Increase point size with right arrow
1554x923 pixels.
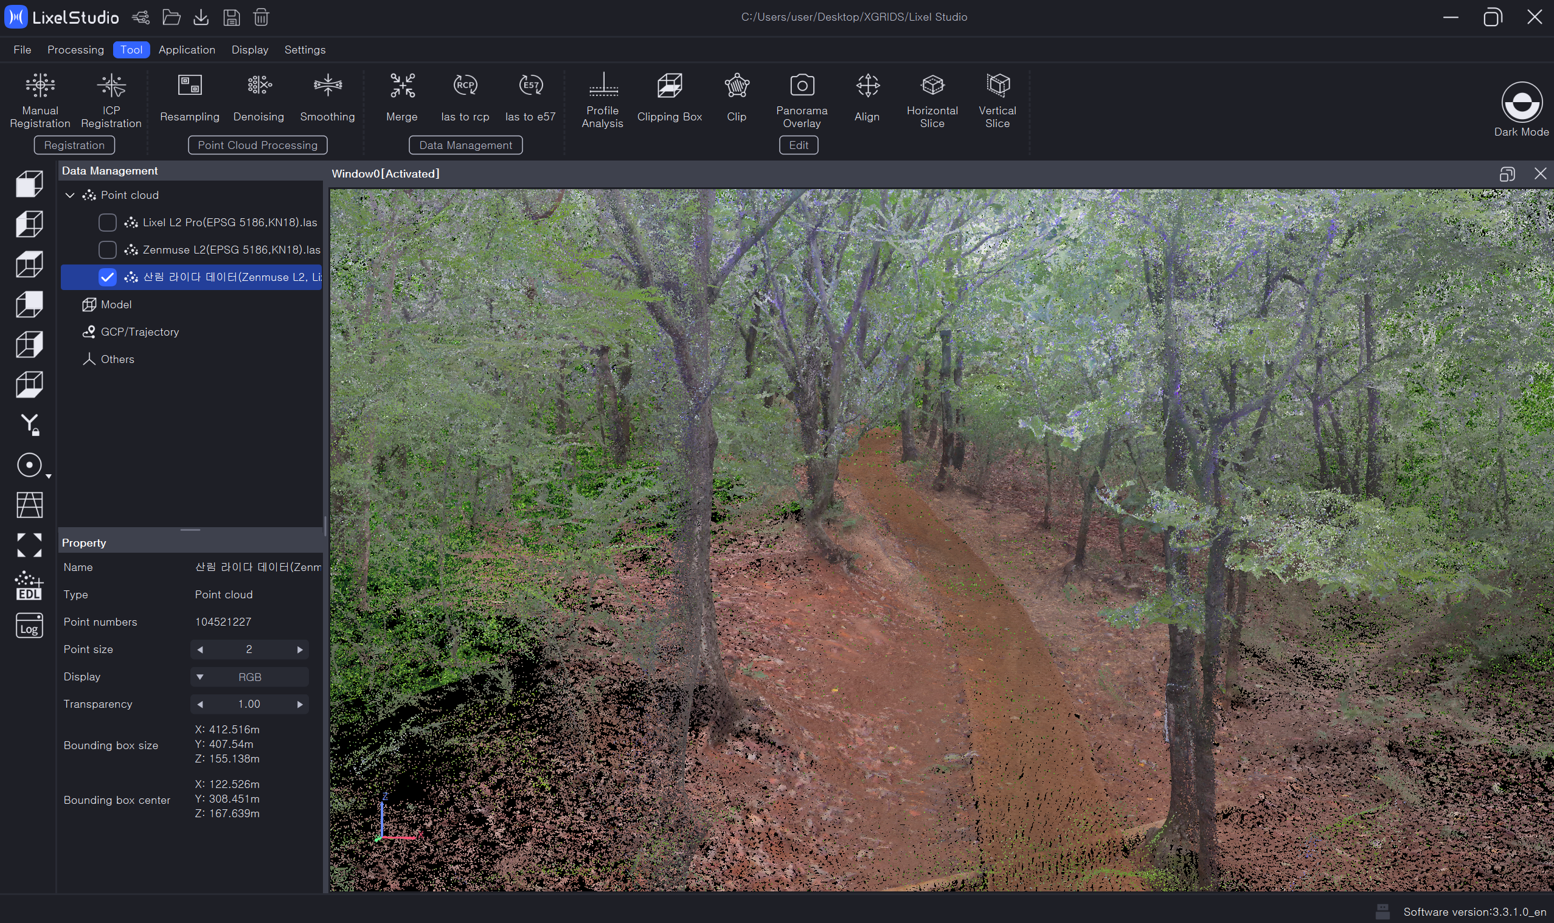point(300,649)
